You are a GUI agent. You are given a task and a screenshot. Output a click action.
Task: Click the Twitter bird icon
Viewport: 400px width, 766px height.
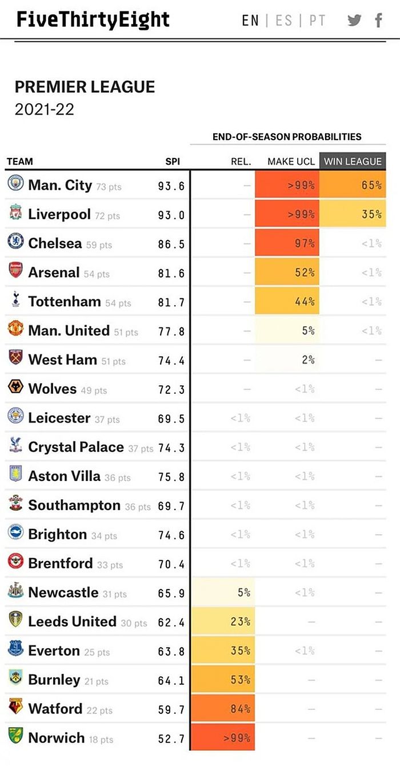pos(354,20)
